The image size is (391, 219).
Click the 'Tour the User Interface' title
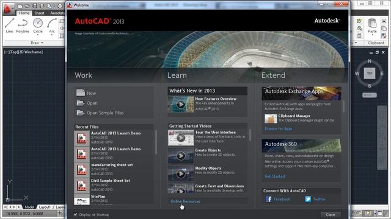(216, 133)
